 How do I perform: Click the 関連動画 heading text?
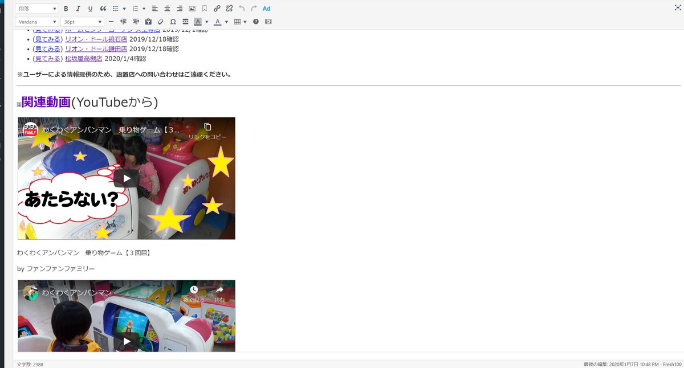click(46, 102)
